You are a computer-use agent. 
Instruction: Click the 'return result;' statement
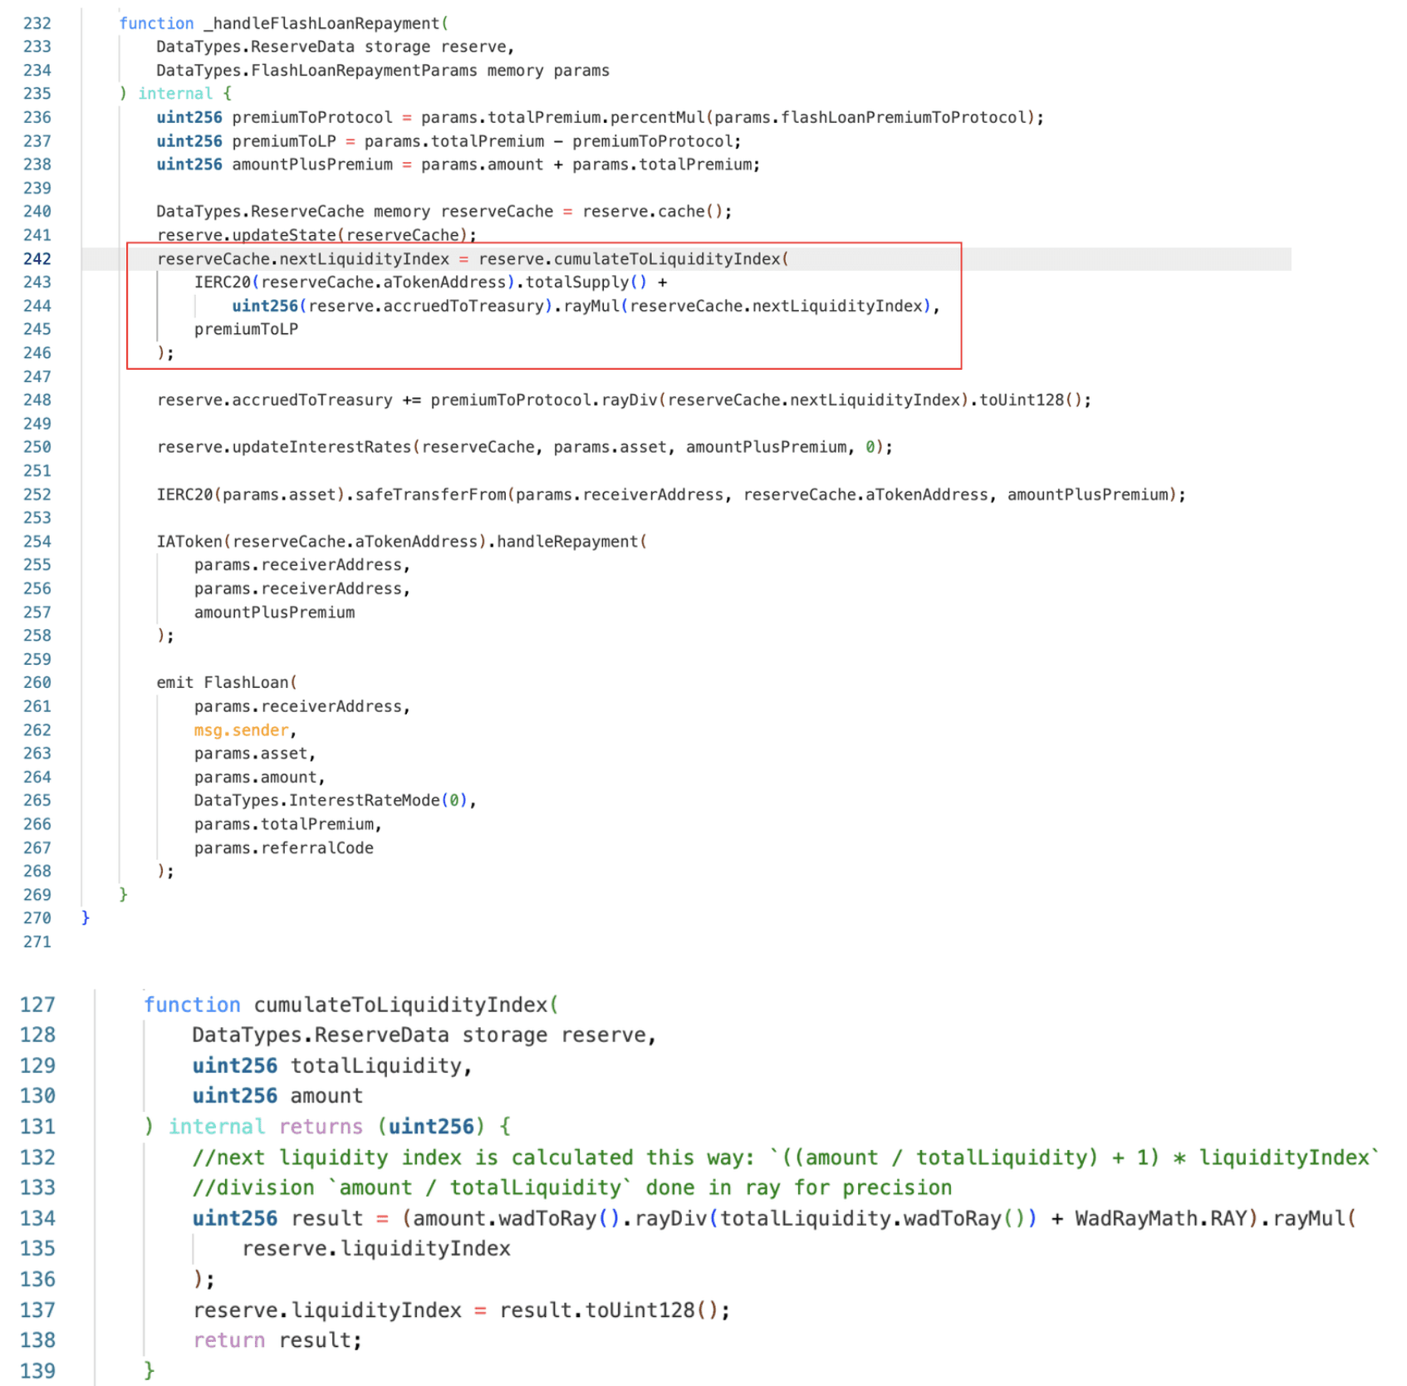click(277, 1340)
